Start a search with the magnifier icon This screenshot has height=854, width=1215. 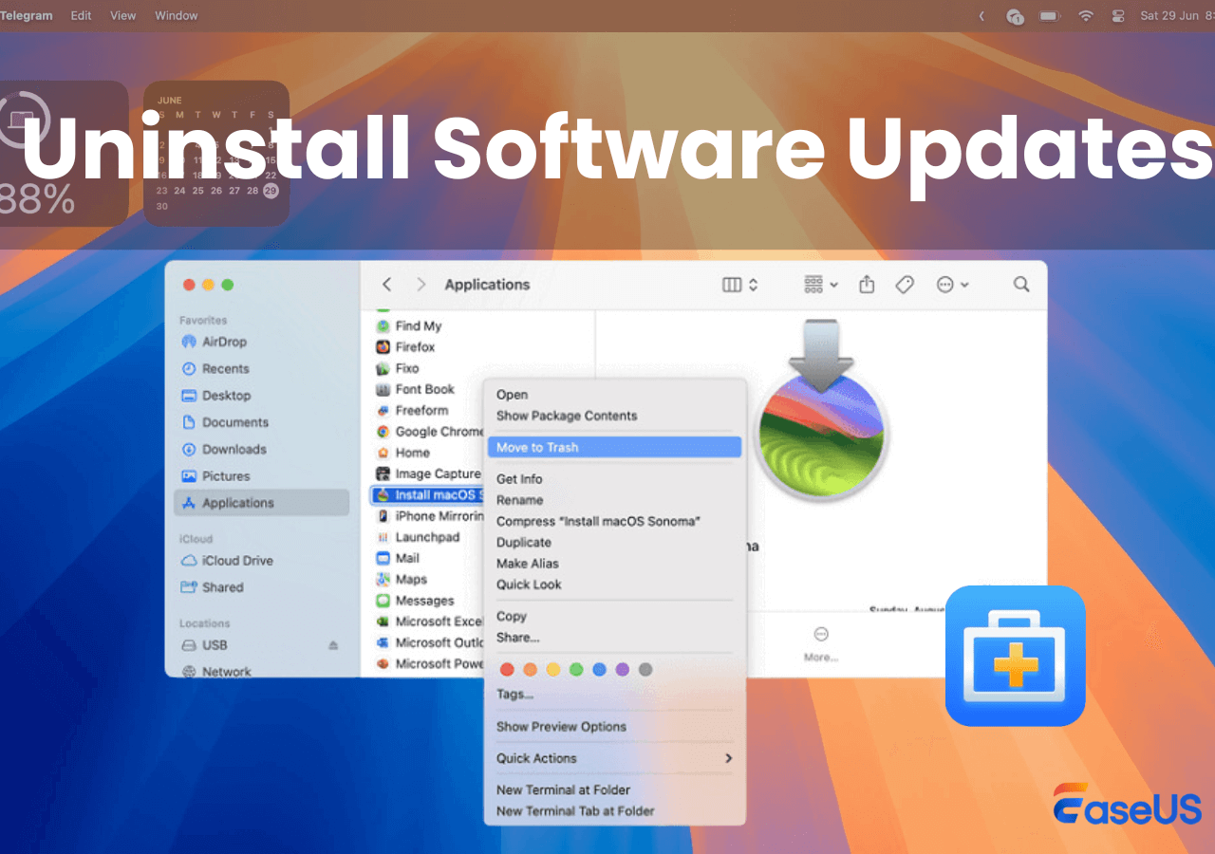(1020, 284)
